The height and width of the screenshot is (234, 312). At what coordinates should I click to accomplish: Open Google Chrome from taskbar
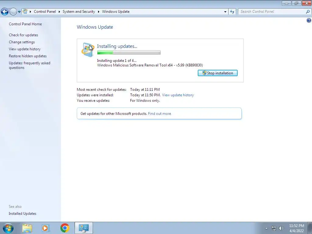pos(65,228)
